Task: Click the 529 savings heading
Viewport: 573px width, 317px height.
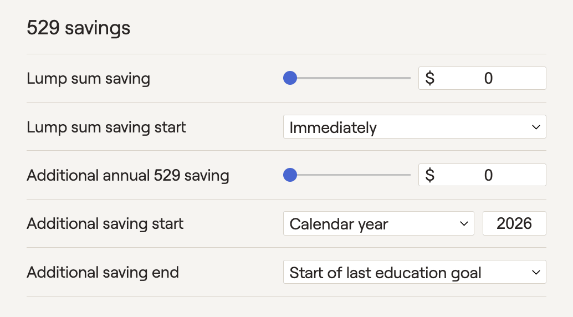Action: coord(78,28)
